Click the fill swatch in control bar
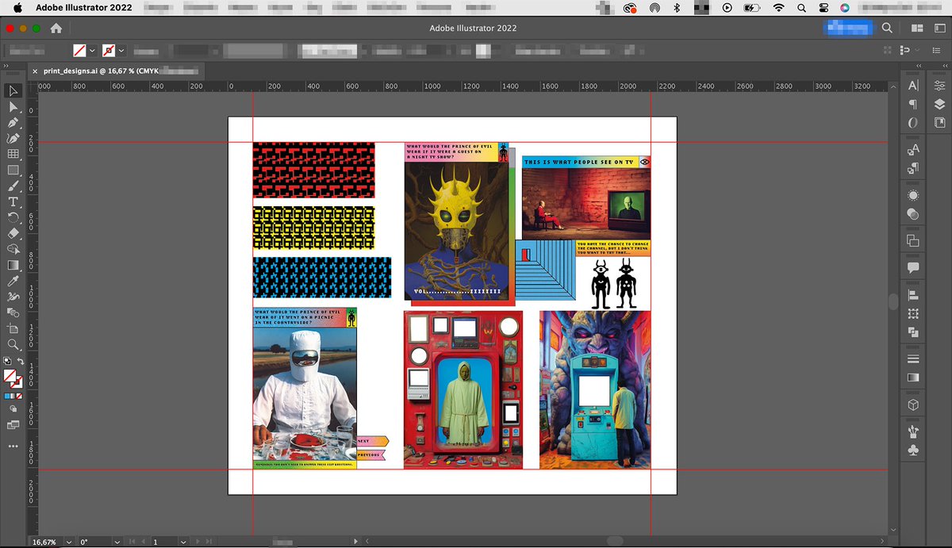The height and width of the screenshot is (548, 952). tap(79, 50)
